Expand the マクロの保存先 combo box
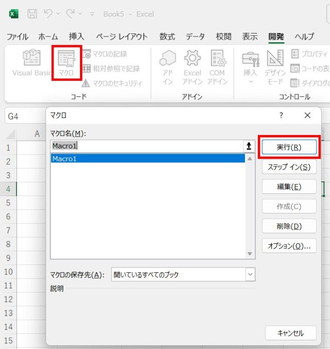Viewport: 330px width, 349px height. coord(250,275)
